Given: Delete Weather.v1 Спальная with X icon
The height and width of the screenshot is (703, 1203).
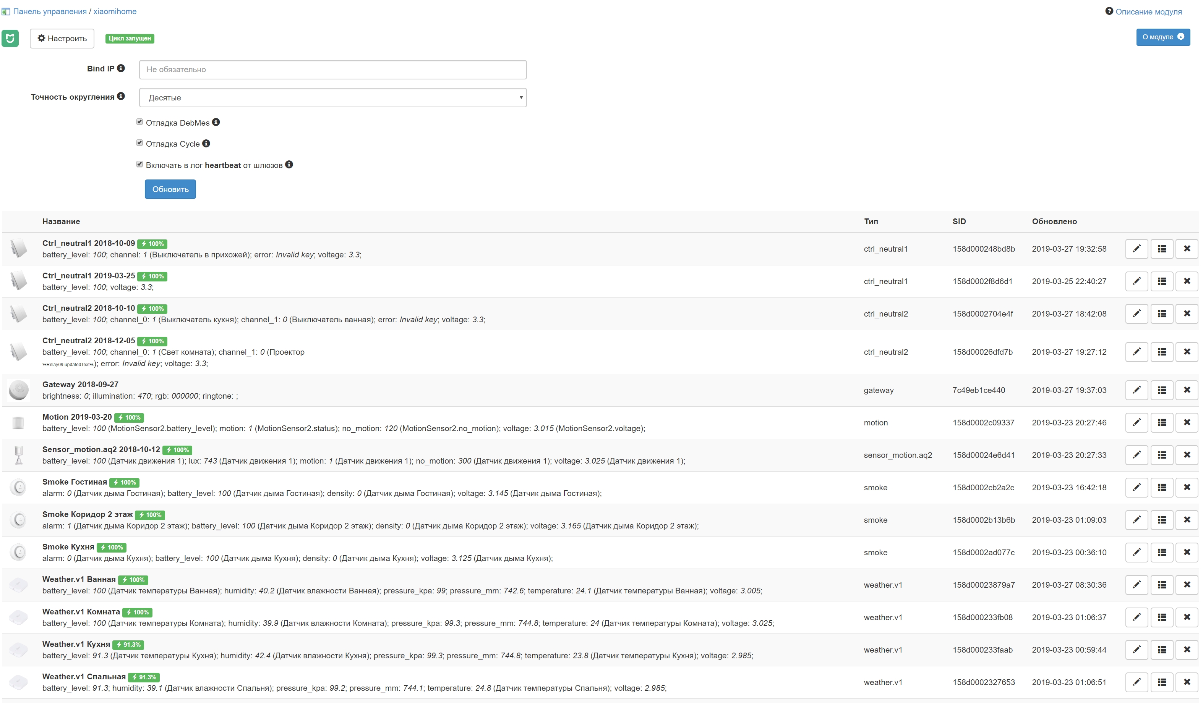Looking at the screenshot, I should pos(1186,682).
